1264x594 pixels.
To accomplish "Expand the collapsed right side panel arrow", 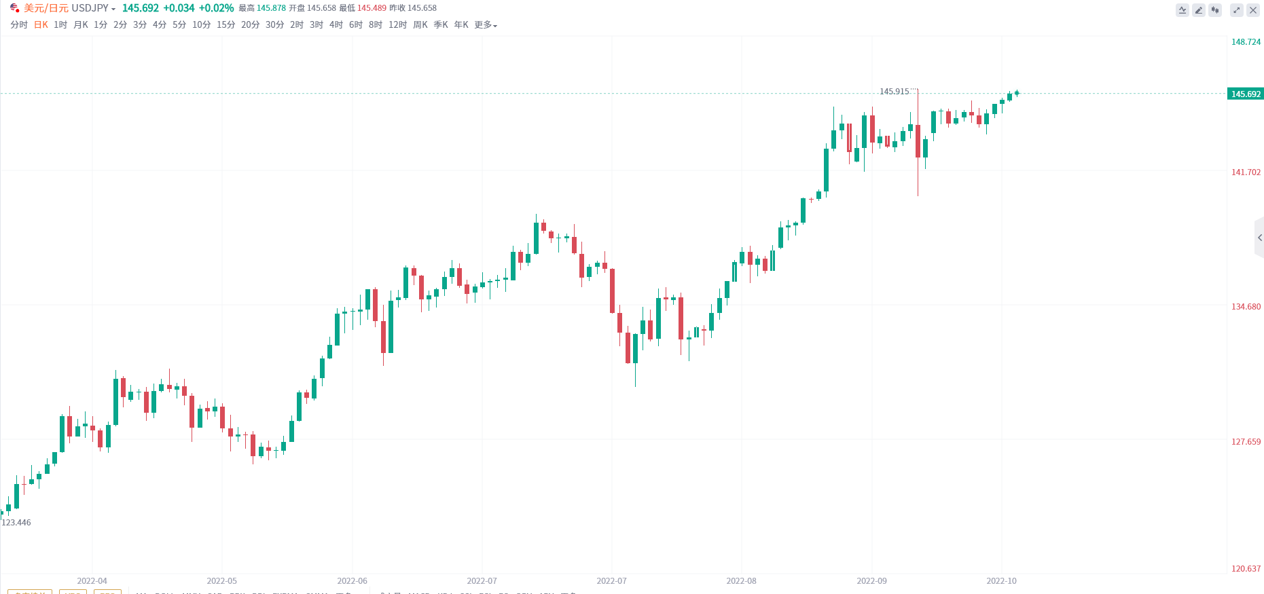I will point(1259,238).
